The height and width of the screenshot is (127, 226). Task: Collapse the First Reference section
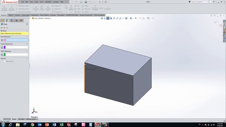coord(27,37)
